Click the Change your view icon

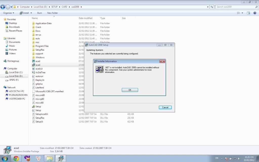(238, 13)
